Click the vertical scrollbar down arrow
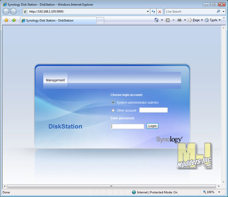228x197 pixels. coord(223,182)
